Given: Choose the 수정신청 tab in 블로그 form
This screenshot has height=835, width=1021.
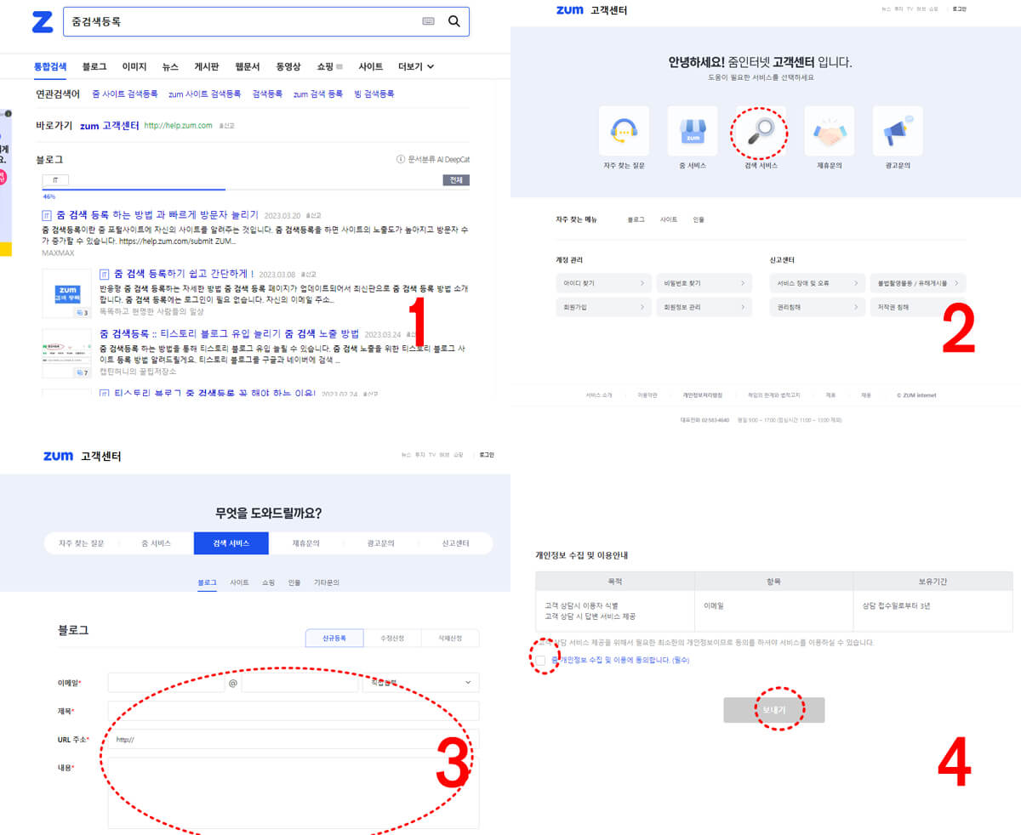Looking at the screenshot, I should pyautogui.click(x=392, y=638).
